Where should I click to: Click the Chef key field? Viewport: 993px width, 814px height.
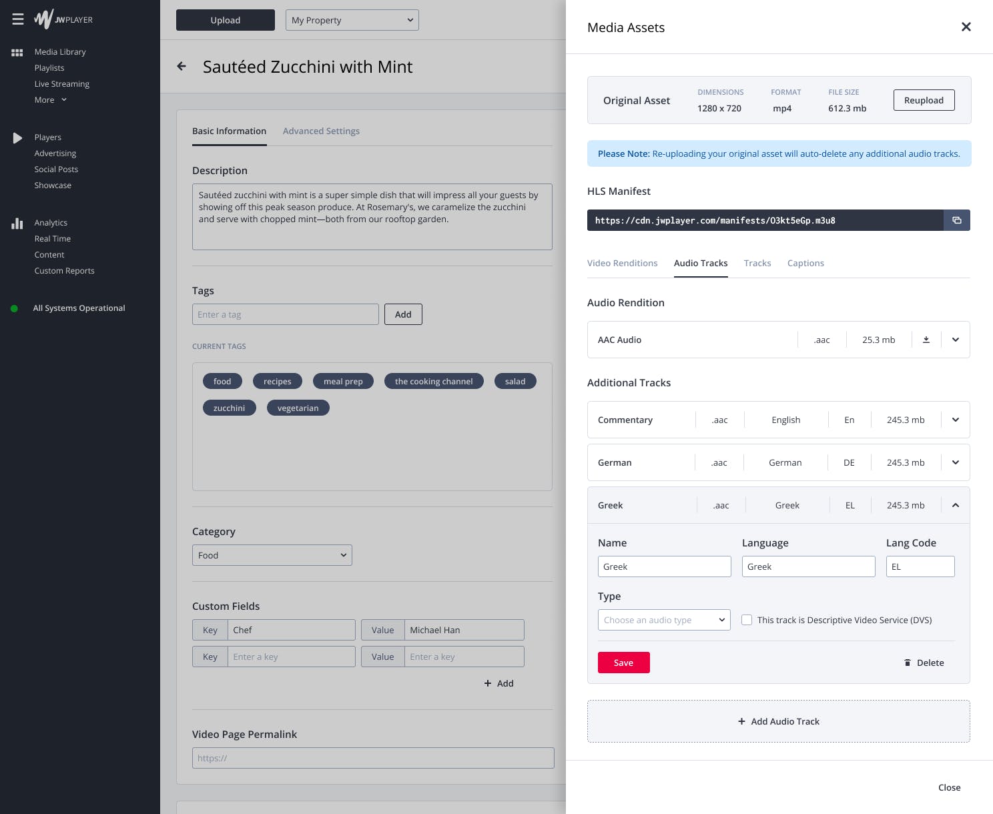[292, 630]
